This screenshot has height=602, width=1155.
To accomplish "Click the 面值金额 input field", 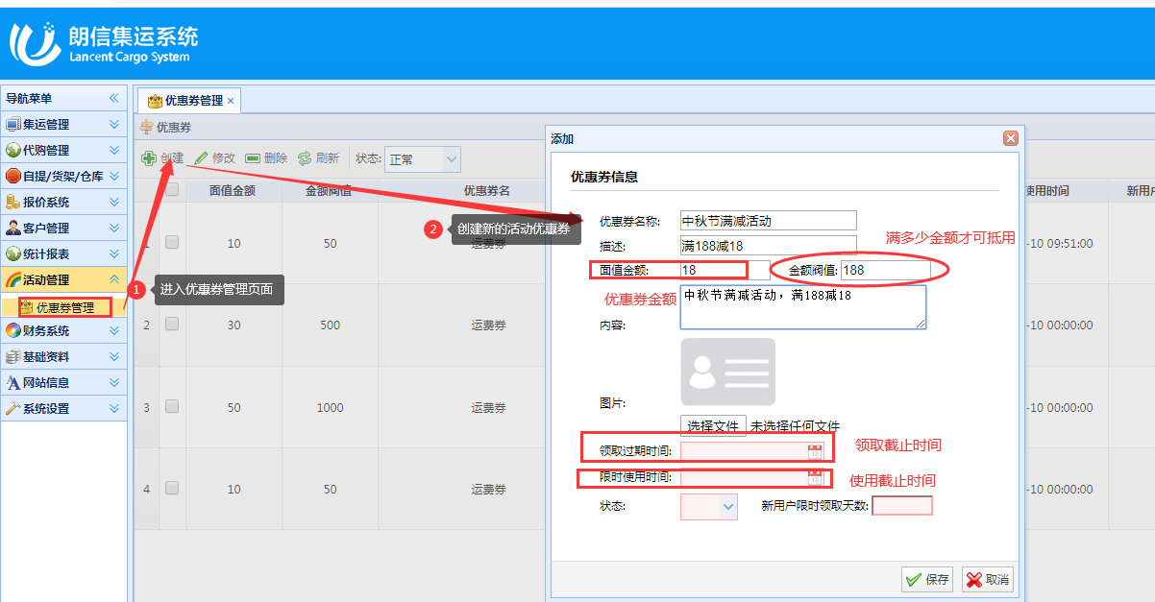I will 725,270.
